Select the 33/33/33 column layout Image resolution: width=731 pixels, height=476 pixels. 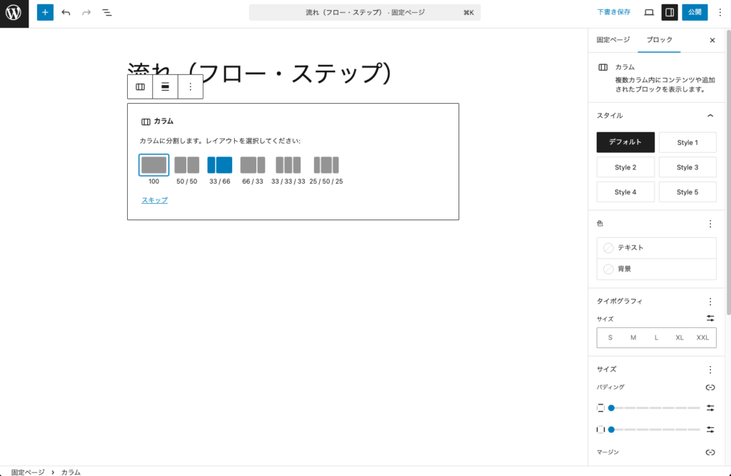(x=288, y=164)
